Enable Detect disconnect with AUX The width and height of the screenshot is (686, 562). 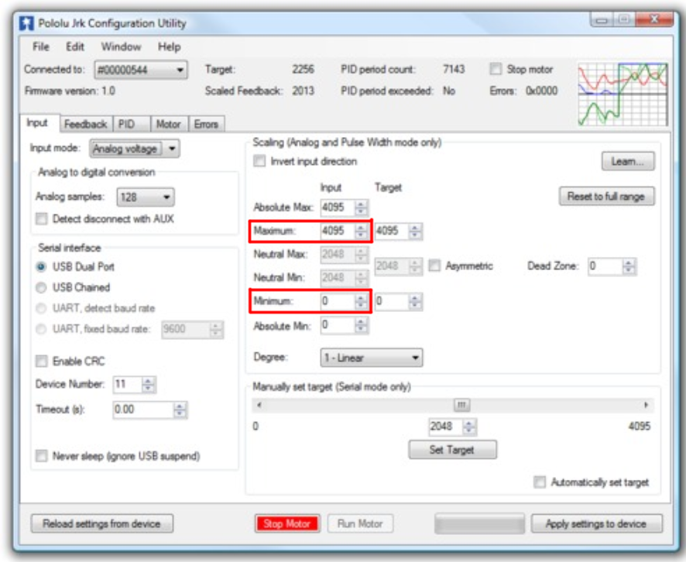[x=42, y=218]
